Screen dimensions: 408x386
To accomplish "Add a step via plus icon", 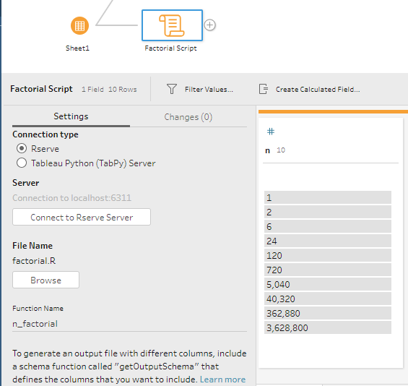I will 209,25.
